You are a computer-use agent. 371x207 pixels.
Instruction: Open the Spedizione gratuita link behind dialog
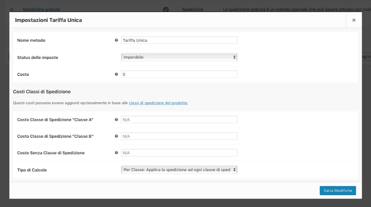(41, 9)
